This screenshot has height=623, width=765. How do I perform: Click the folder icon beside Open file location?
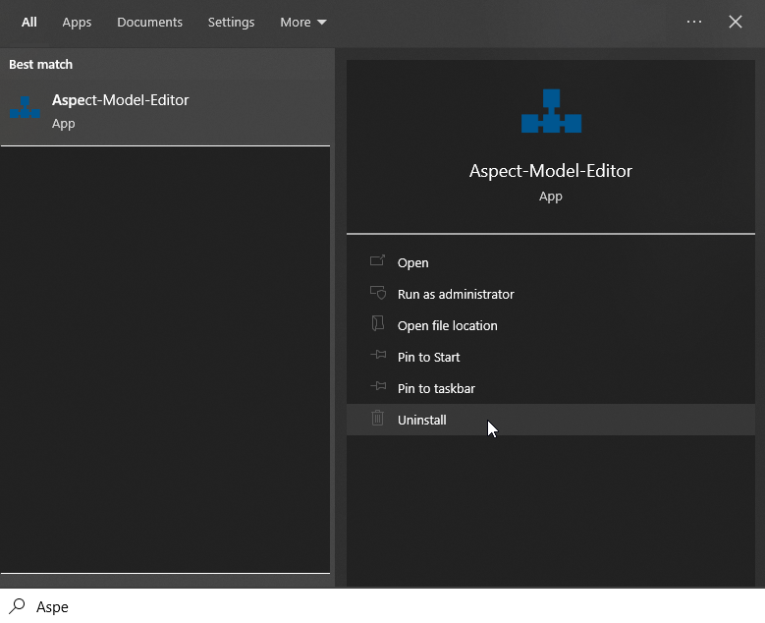377,324
